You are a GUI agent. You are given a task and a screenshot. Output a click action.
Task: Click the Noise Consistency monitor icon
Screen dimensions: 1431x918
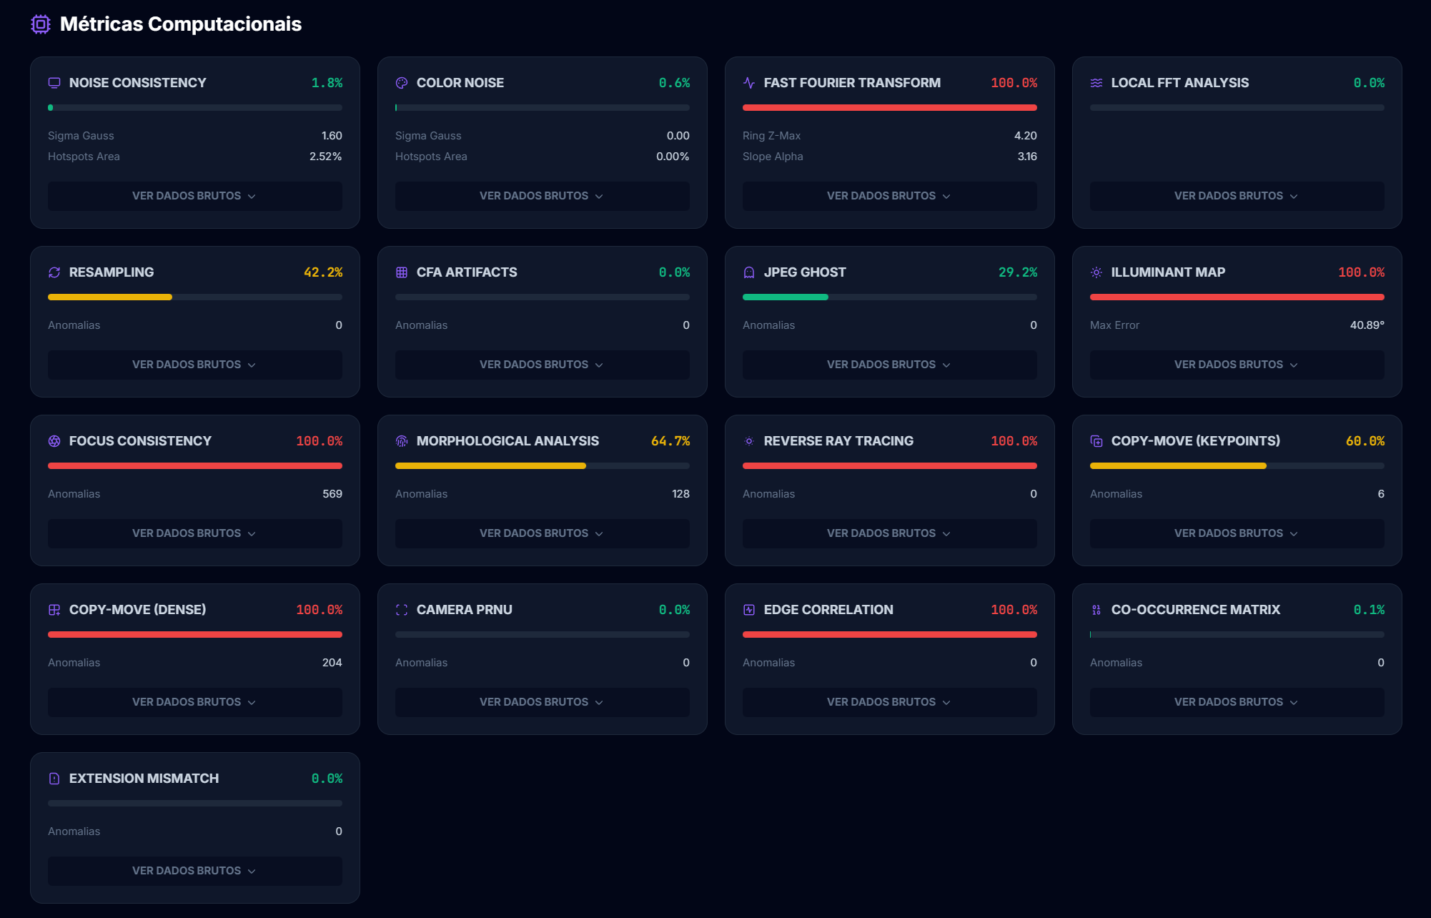click(54, 83)
